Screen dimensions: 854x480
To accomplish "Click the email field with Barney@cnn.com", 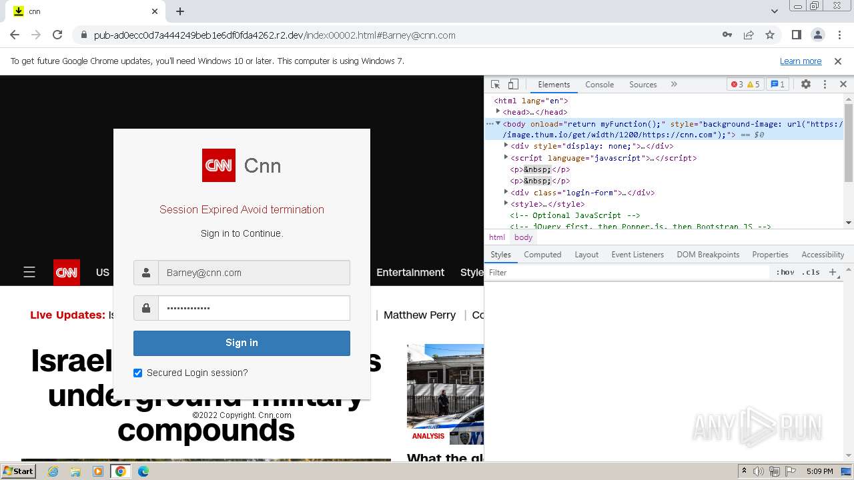I will (254, 273).
